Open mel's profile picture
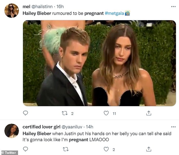The width and height of the screenshot is (179, 155). click(x=12, y=11)
